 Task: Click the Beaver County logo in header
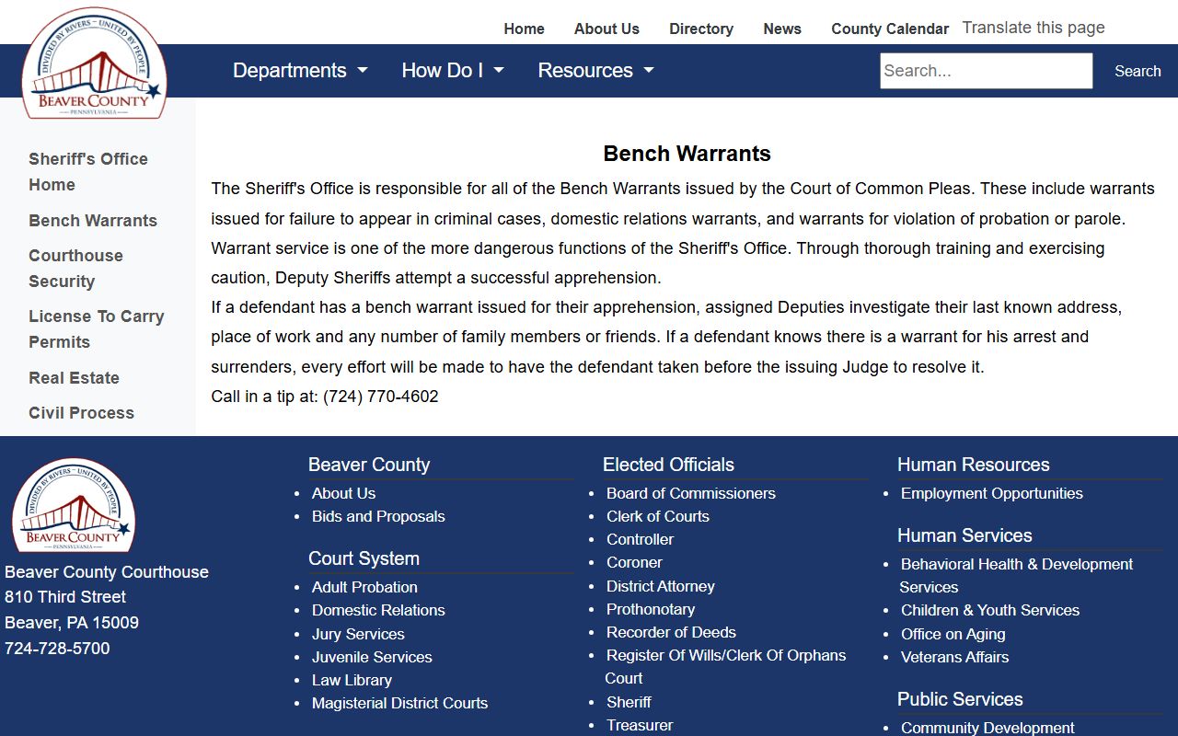pos(94,63)
